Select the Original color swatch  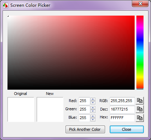21,110
